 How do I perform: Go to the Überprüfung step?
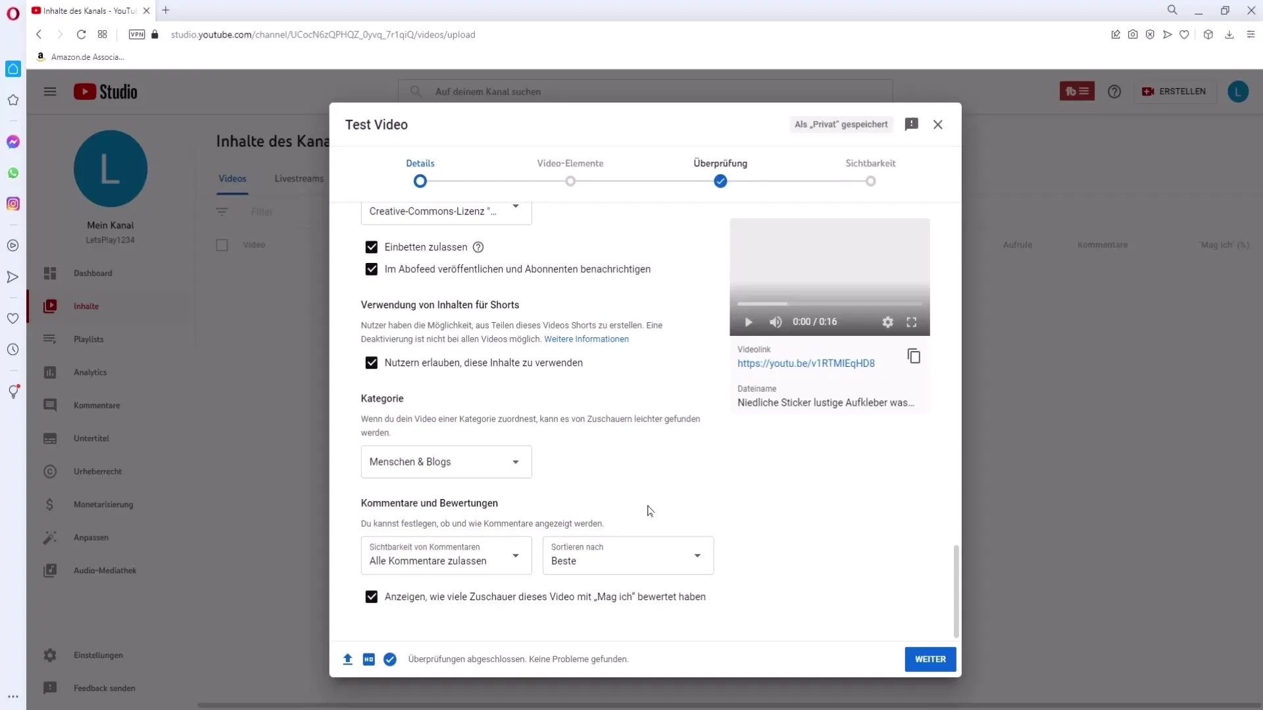point(720,172)
